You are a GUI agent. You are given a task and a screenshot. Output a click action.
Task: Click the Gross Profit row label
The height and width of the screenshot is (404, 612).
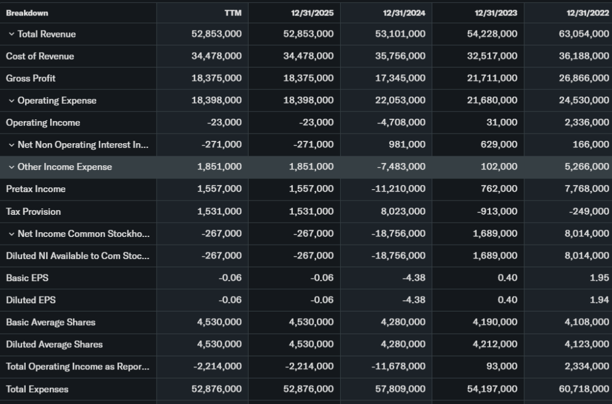[30, 78]
